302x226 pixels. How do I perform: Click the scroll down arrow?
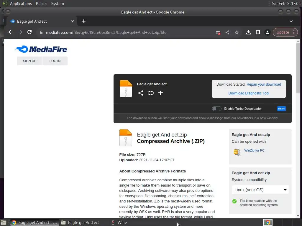[x=298, y=216]
